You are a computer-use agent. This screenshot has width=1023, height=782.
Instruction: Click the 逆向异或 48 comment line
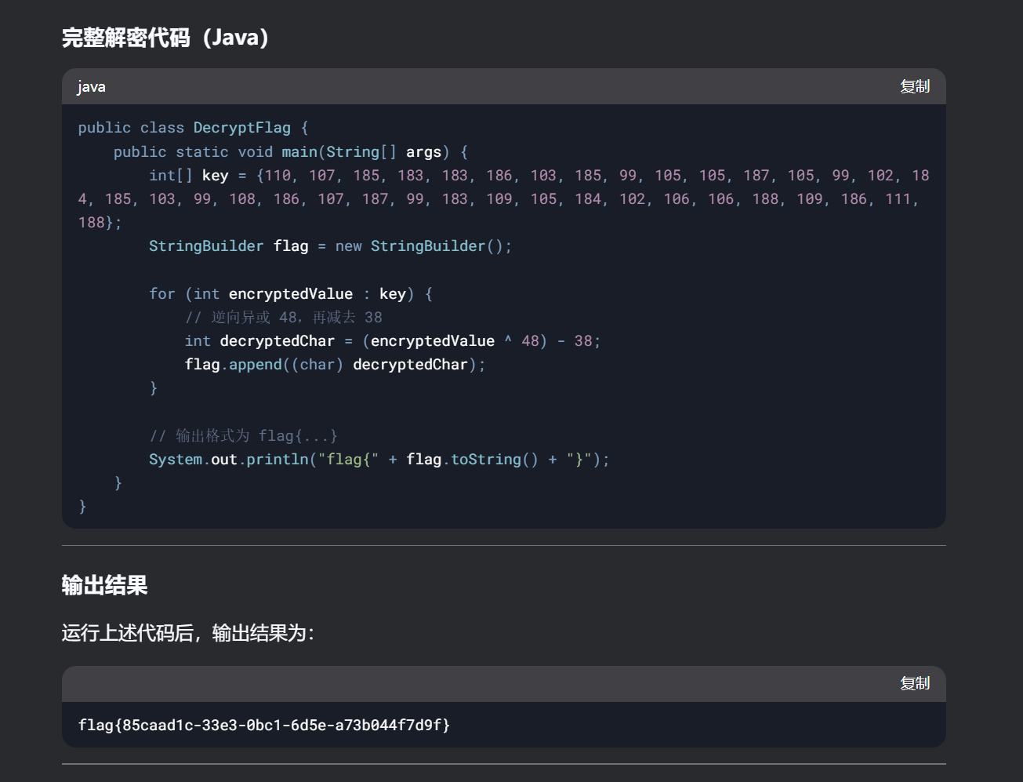point(283,318)
